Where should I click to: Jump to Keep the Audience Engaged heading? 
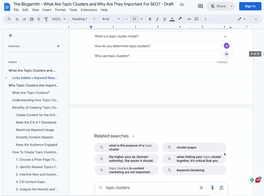(x=36, y=145)
